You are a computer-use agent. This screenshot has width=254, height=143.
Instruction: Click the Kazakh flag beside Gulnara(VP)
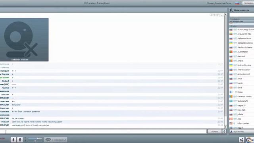(x=231, y=101)
